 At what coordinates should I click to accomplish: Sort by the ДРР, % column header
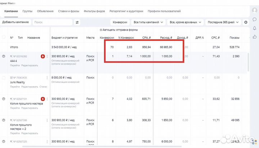(x=200, y=38)
